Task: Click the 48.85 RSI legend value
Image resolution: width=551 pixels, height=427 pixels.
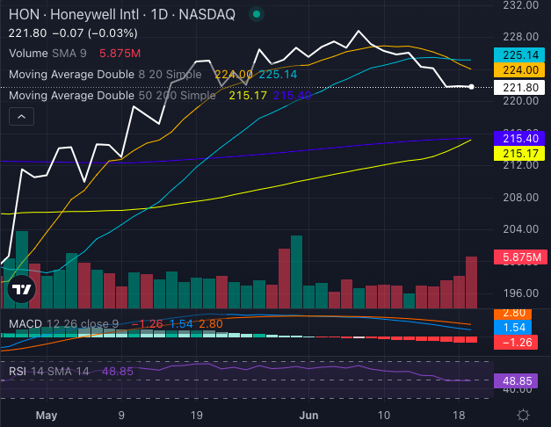Action: tap(118, 372)
